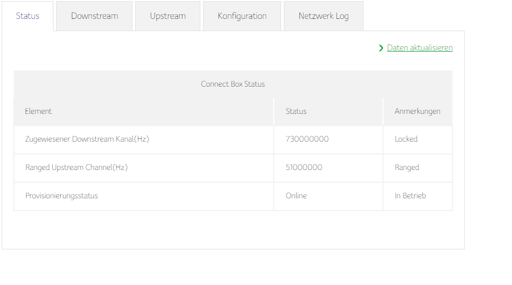Click the downstream frequency value 730000000
Viewport: 512px width, 285px height.
pyautogui.click(x=307, y=139)
